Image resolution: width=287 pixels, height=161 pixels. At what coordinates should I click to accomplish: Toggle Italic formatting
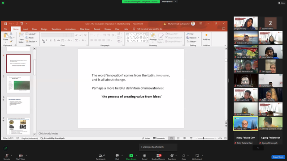(47, 40)
